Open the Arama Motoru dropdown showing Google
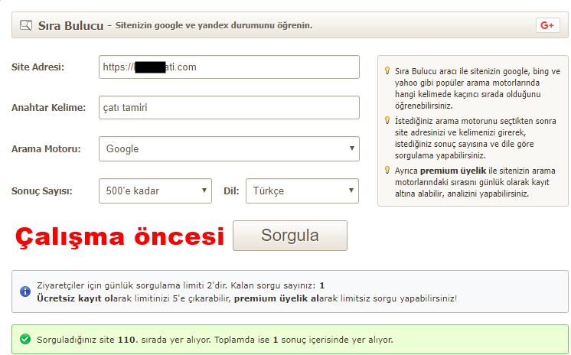 pos(229,149)
